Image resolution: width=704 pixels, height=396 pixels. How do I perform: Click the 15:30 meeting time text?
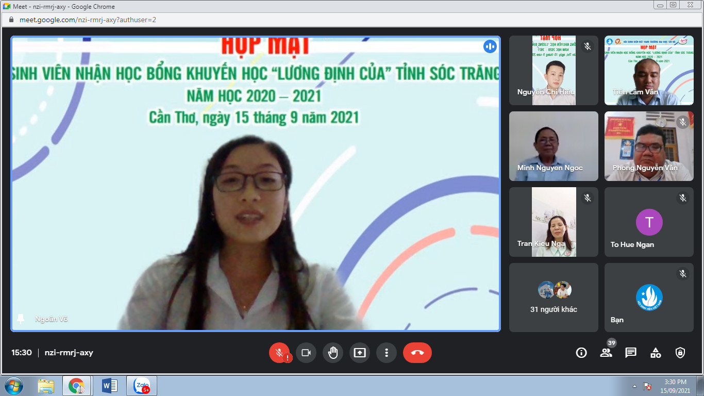22,353
